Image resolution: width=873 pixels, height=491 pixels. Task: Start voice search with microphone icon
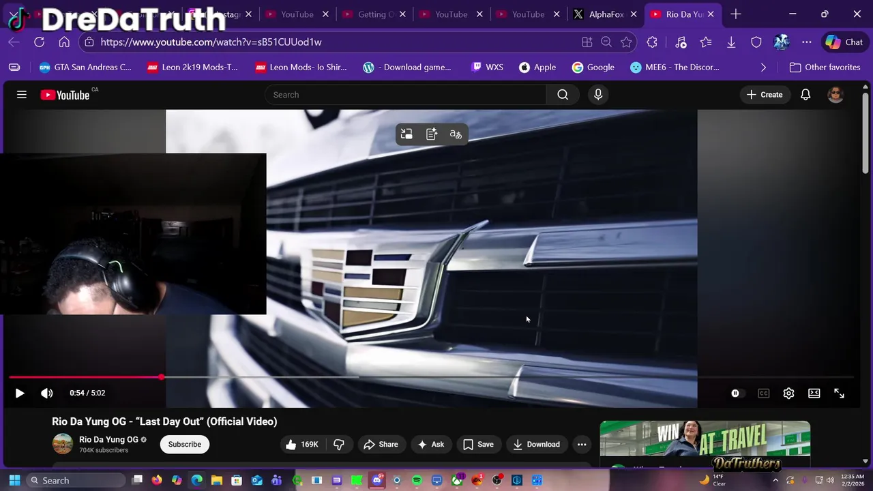point(598,95)
